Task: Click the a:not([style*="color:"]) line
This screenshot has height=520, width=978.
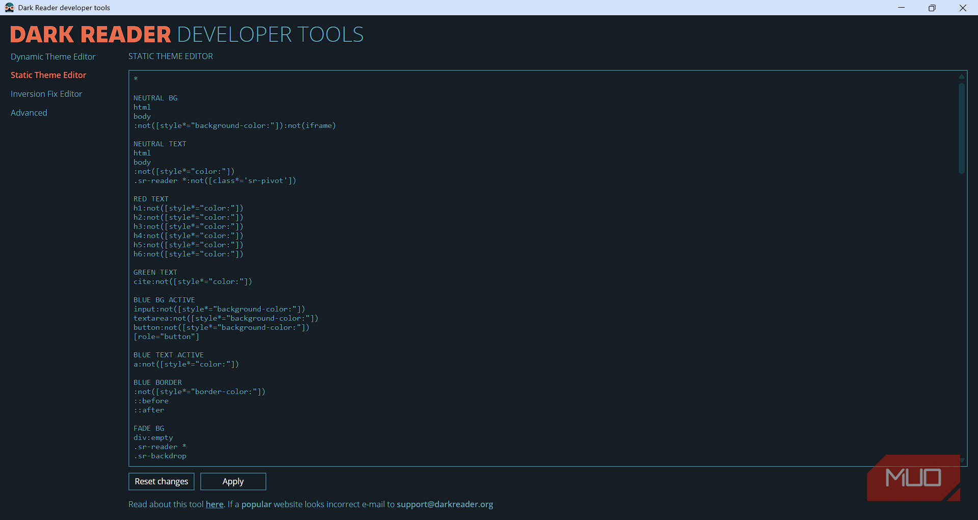Action: point(186,364)
